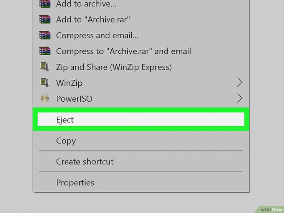Choose Add to archive... menu entry
The image size is (284, 213).
(x=141, y=3)
